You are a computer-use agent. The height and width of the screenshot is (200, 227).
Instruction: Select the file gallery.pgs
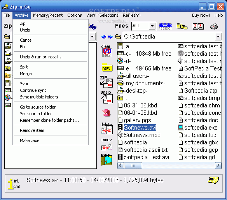click(134, 120)
